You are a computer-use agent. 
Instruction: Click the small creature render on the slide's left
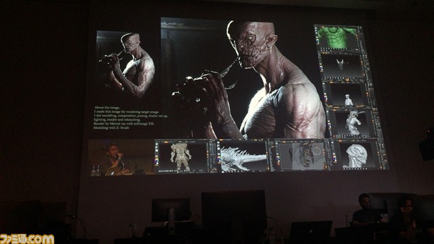(x=125, y=64)
